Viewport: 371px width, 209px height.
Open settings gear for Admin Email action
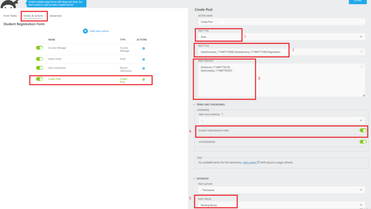click(144, 60)
